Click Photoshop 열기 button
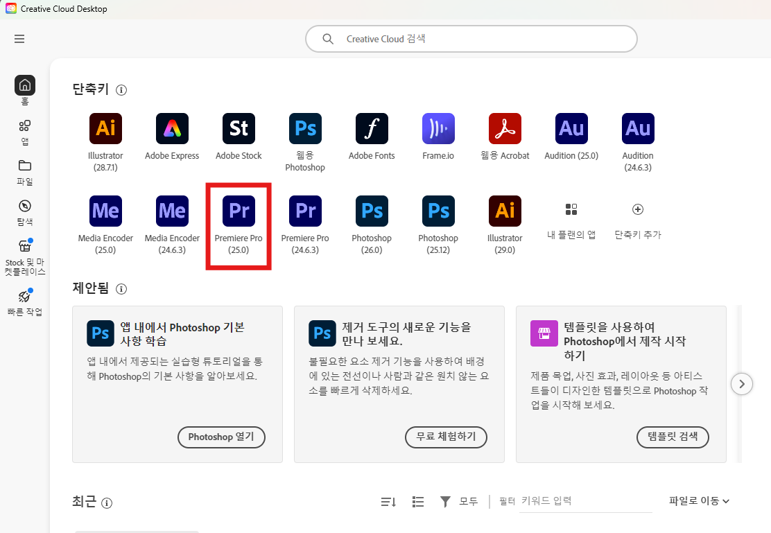771x533 pixels. pos(221,437)
